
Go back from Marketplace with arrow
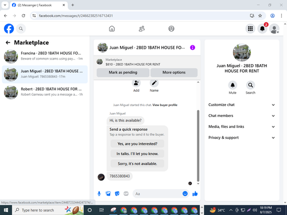pyautogui.click(x=7, y=42)
